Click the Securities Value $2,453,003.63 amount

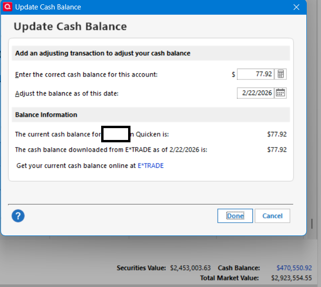coord(191,268)
